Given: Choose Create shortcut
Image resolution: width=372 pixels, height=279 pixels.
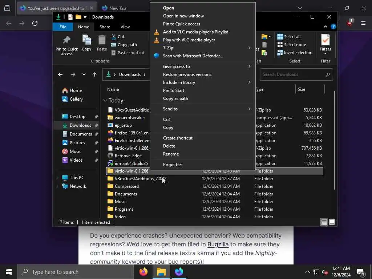Looking at the screenshot, I should point(203,138).
